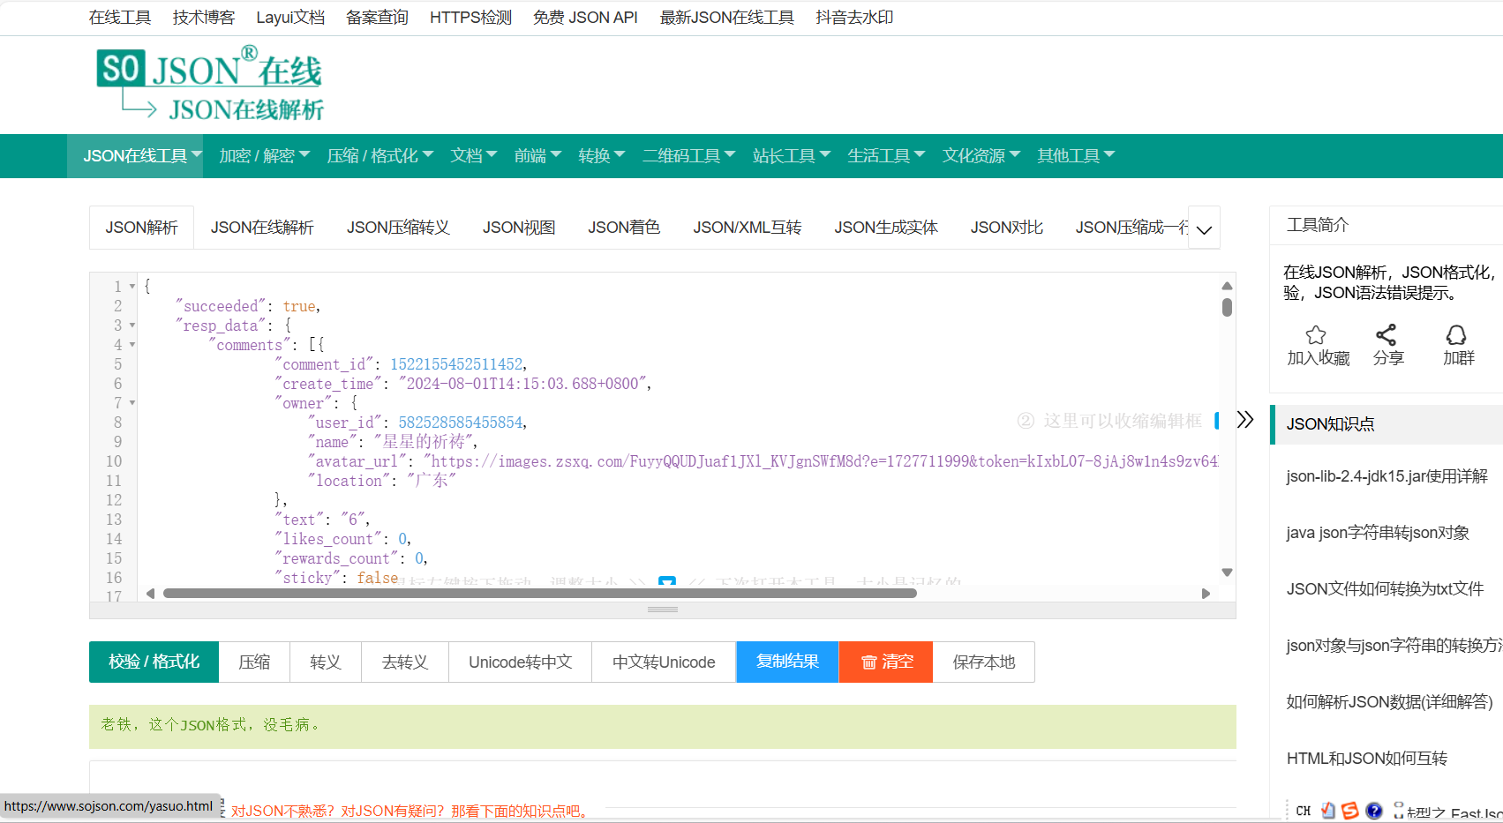Screen dimensions: 1503x823
Task: Click the editor's scroll right arrow
Action: (x=1206, y=594)
